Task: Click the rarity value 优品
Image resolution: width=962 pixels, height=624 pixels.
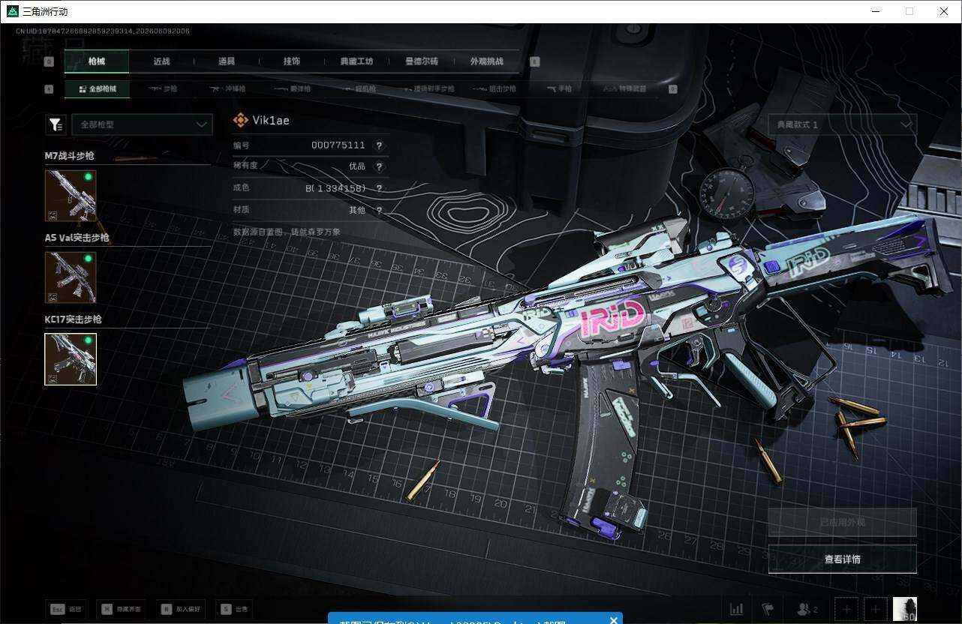Action: click(x=357, y=166)
